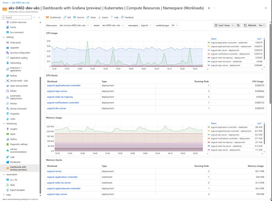Open Run command sidebar icon
The image size is (272, 201).
coord(7,32)
